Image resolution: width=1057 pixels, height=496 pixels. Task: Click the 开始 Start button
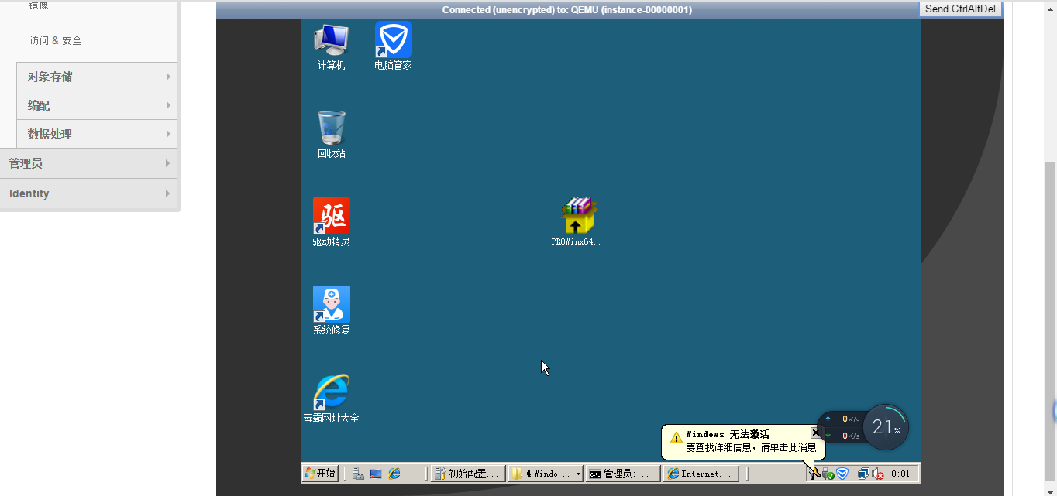[320, 474]
